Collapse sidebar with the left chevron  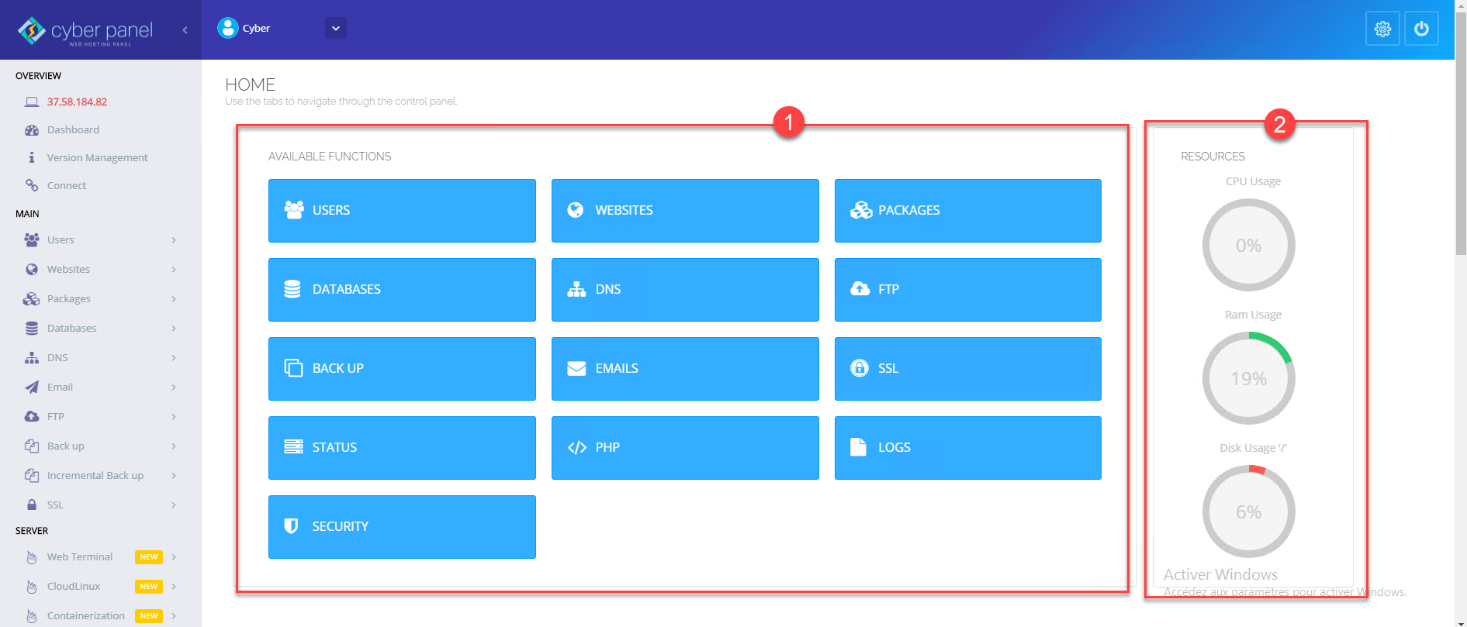point(185,29)
